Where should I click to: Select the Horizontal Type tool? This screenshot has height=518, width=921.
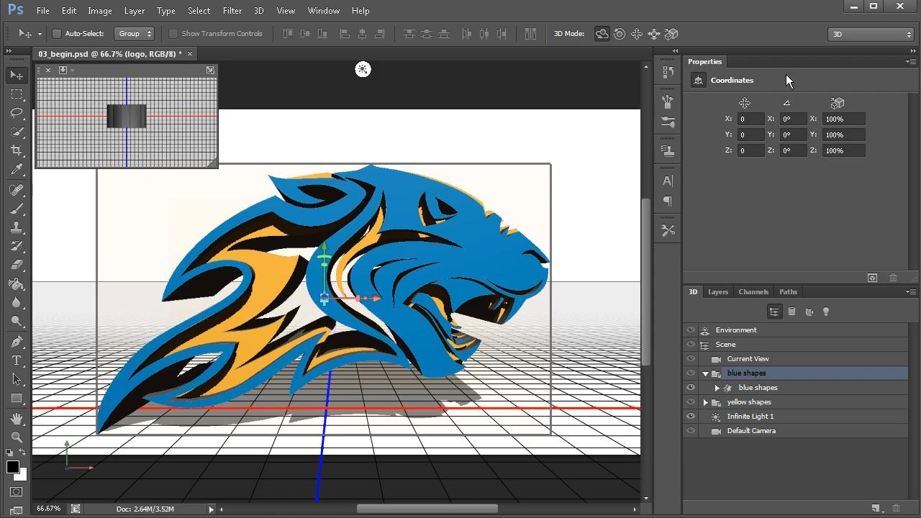tap(17, 360)
